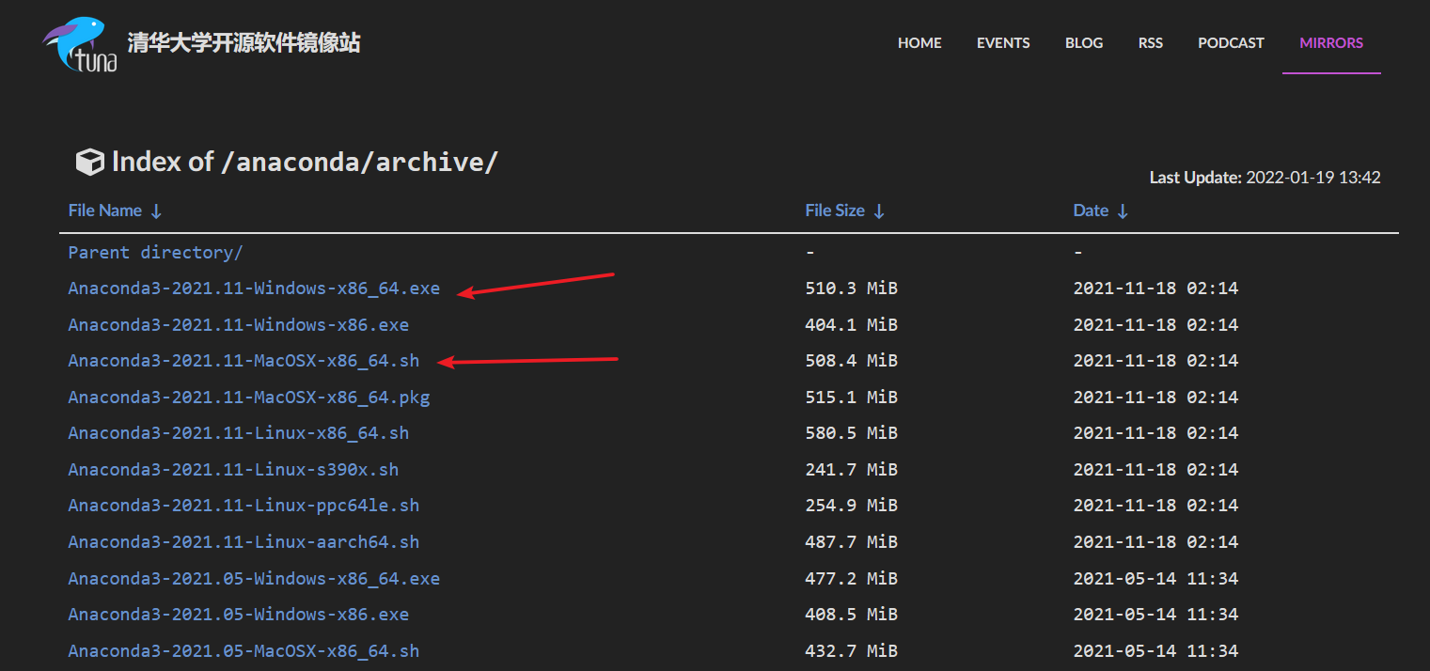Click date of Anaconda3-2021.11-Linux-aarch64.sh row
Screen dimensions: 1430x671
[x=1155, y=542]
